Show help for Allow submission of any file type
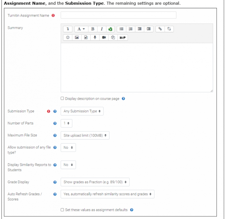 click(x=55, y=148)
